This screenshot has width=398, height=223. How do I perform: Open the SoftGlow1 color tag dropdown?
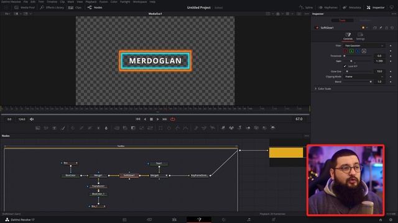coord(364,27)
